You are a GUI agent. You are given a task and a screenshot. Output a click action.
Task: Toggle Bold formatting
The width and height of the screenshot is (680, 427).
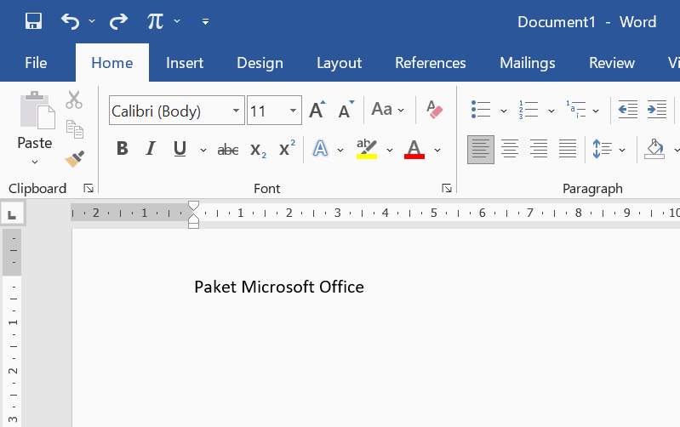(x=123, y=149)
